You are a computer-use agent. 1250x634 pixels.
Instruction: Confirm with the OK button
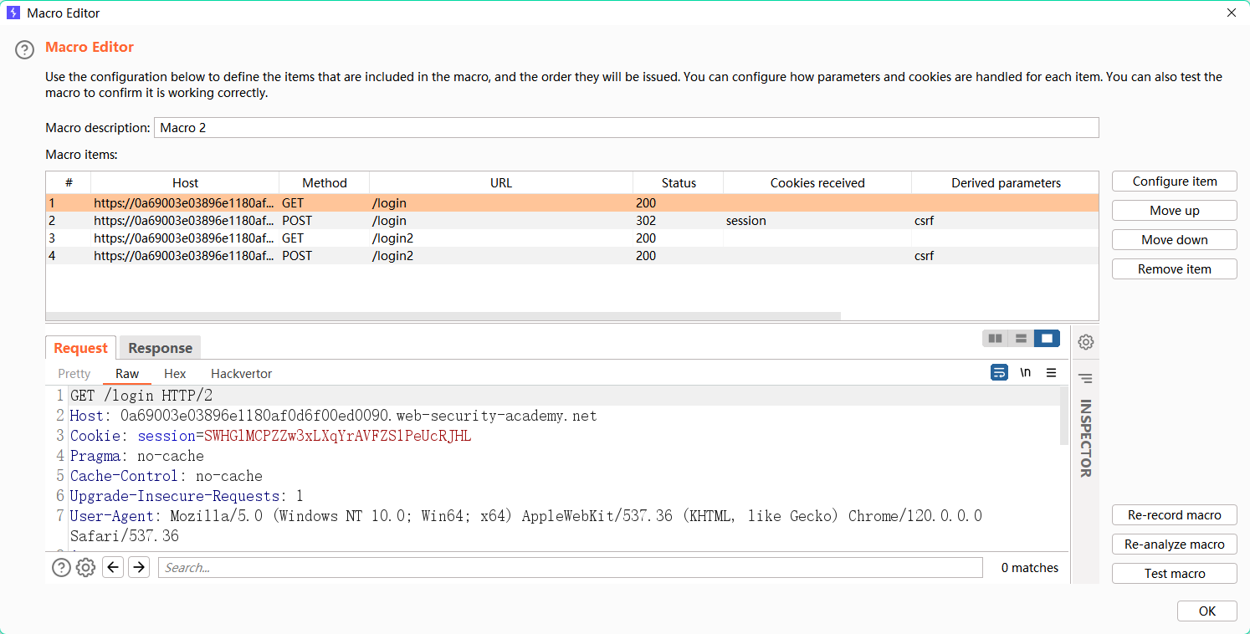1206,611
